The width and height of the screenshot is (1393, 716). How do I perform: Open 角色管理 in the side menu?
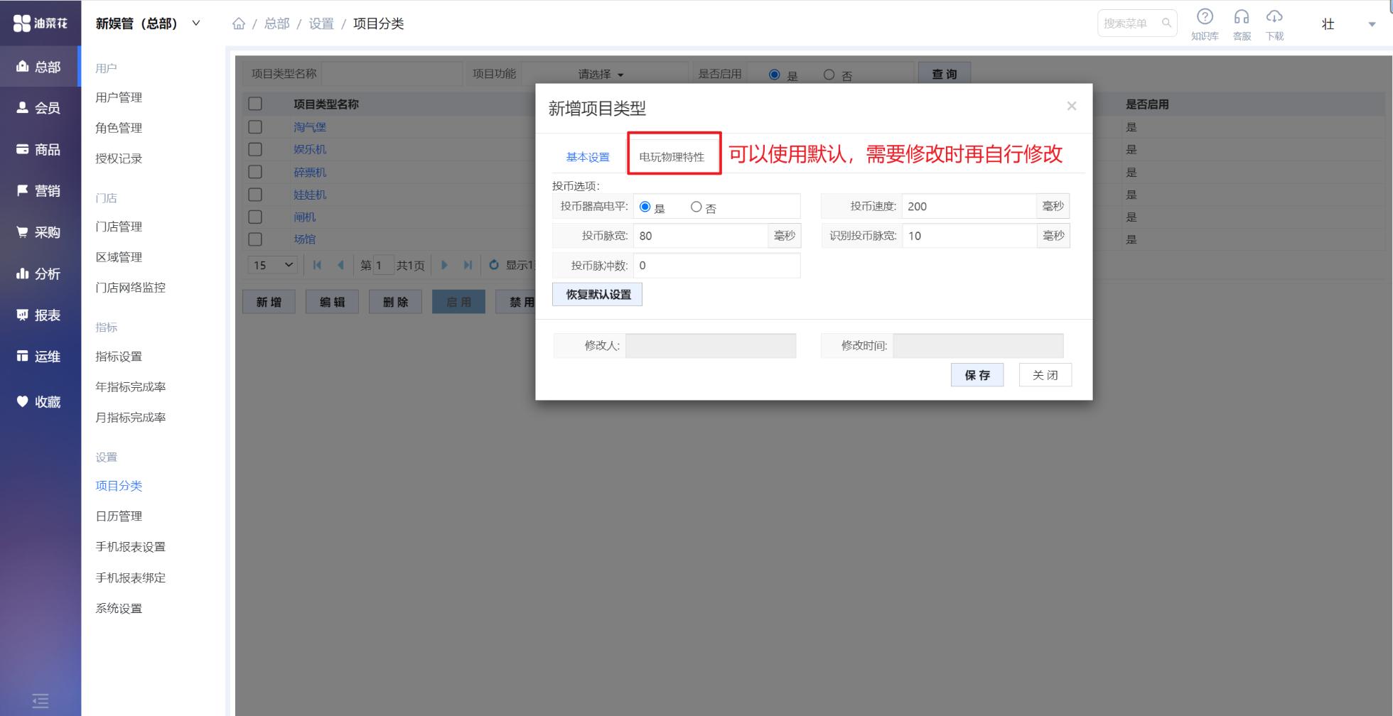pyautogui.click(x=119, y=128)
